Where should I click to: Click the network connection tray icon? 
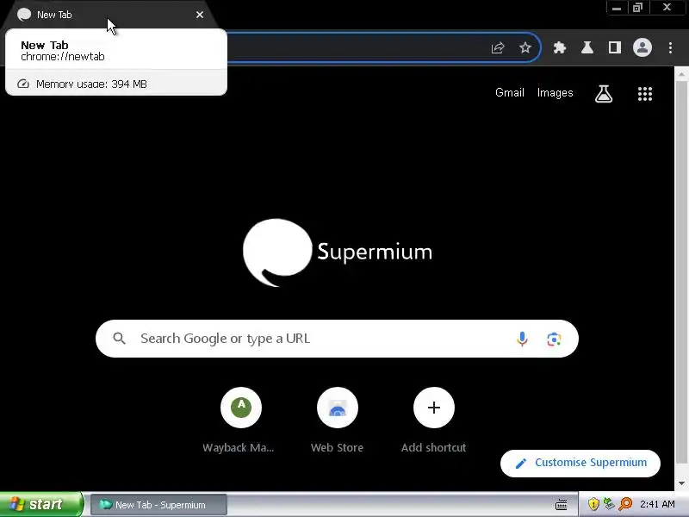click(609, 504)
